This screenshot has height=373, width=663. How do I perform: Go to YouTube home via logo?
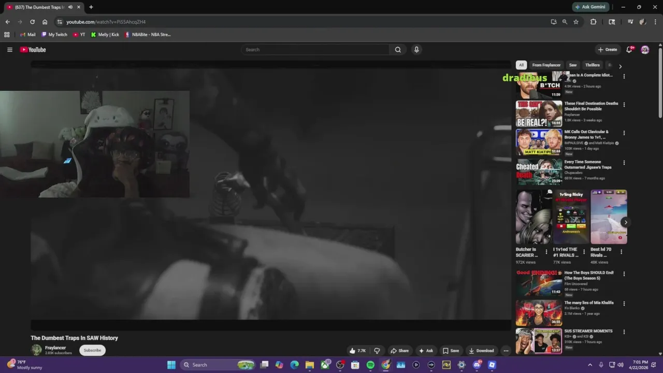click(33, 50)
